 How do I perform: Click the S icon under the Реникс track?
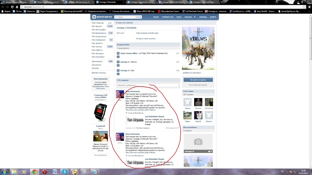[118, 65]
